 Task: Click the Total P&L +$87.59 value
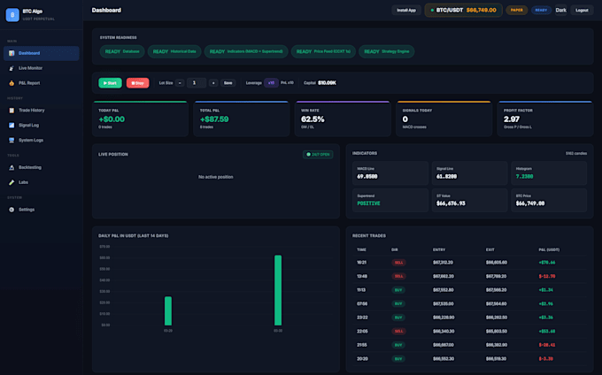point(214,119)
